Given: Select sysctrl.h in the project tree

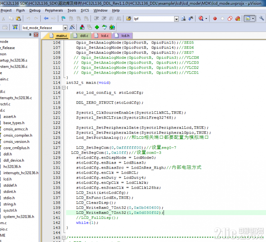Looking at the screenshot, I should (10, 210).
